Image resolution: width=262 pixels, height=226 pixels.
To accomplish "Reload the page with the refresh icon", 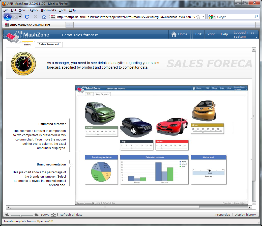I will click(27, 17).
